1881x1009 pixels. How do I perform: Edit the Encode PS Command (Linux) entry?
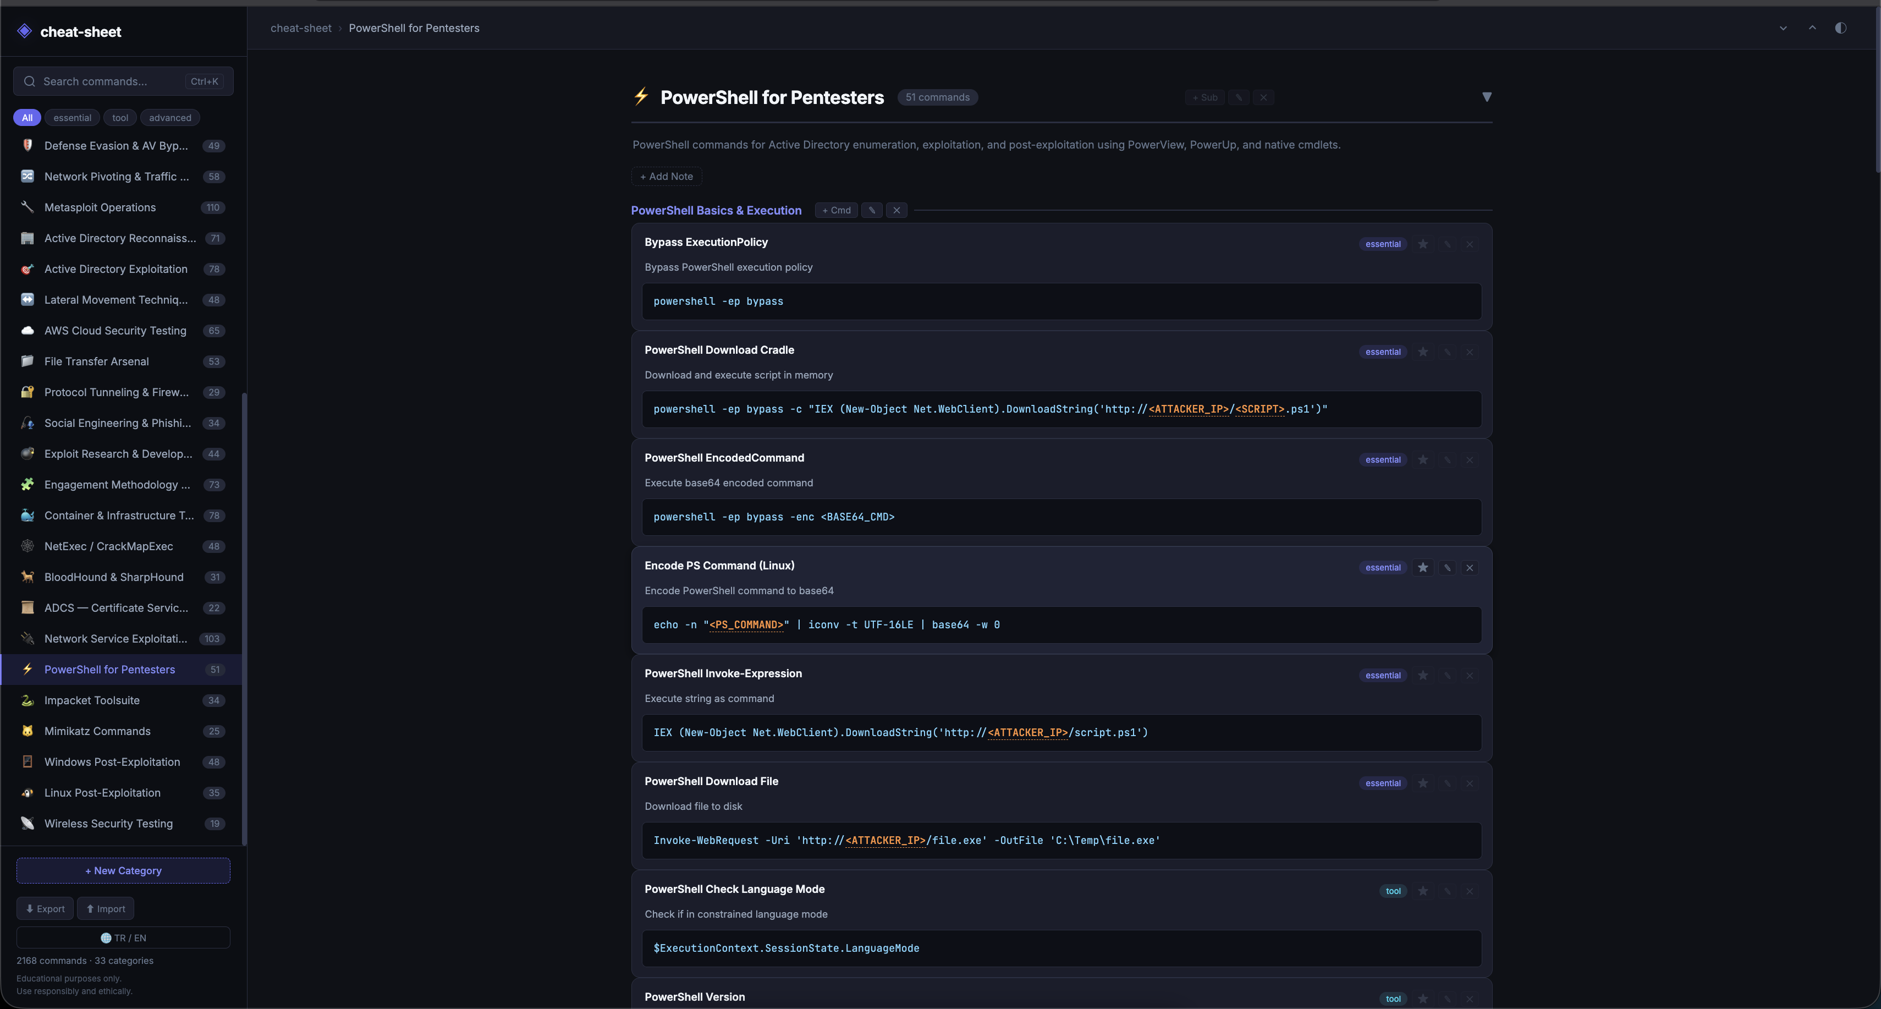tap(1447, 568)
